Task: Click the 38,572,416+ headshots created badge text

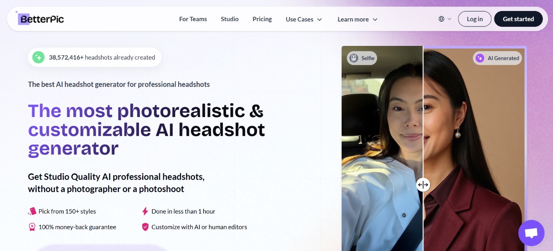Action: [102, 57]
